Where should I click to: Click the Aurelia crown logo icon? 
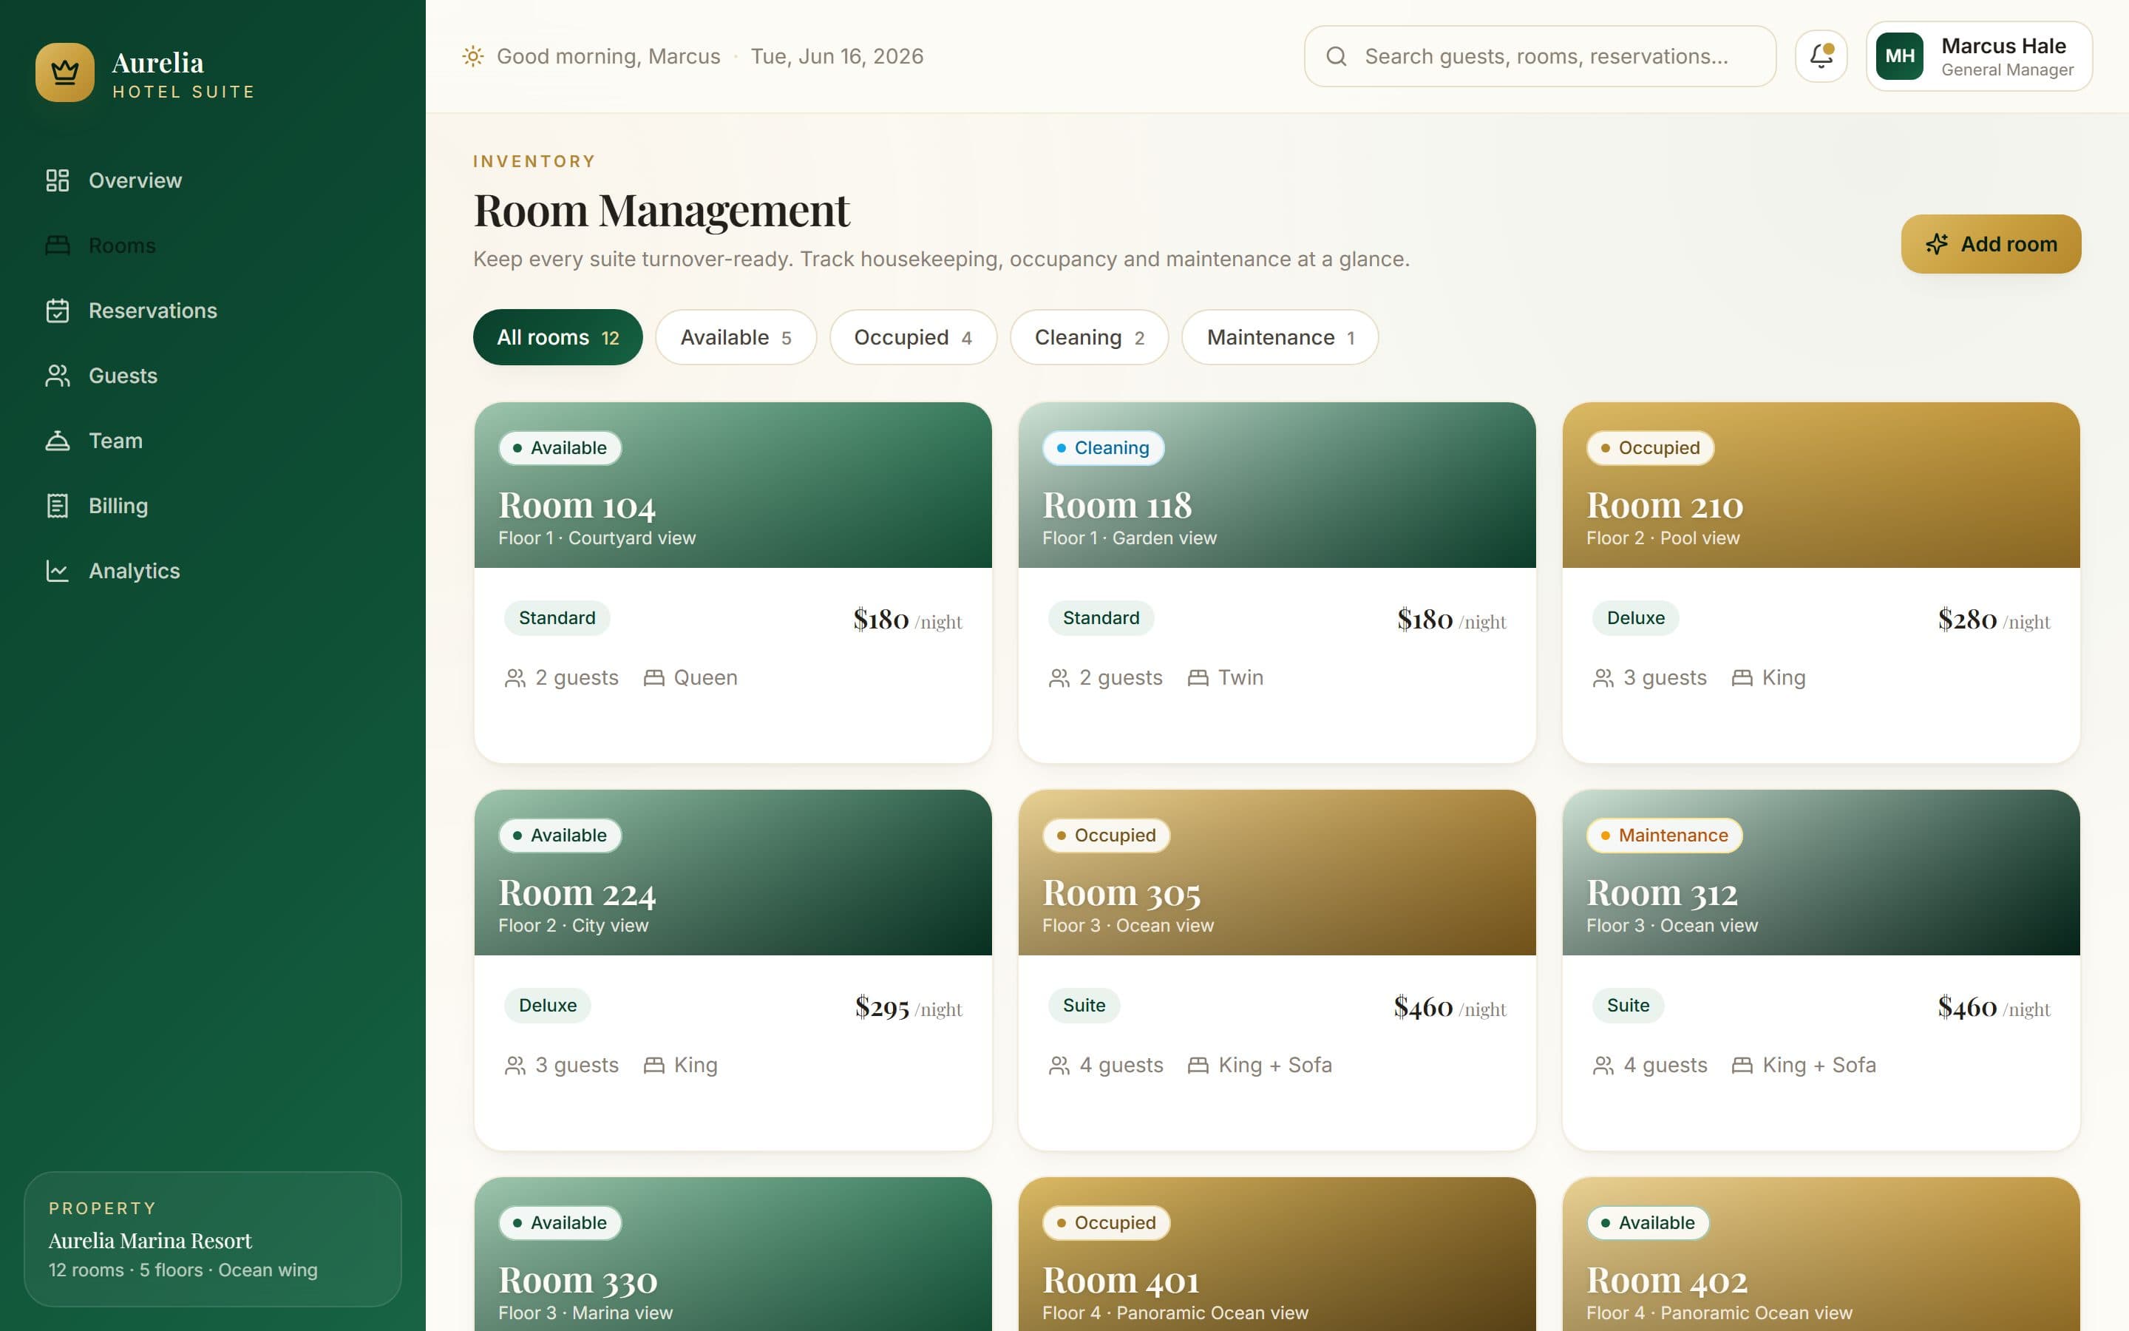[x=65, y=72]
